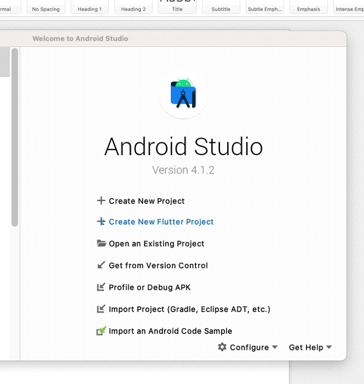Select Import an Android Code Sample
The height and width of the screenshot is (384, 364).
click(x=170, y=331)
